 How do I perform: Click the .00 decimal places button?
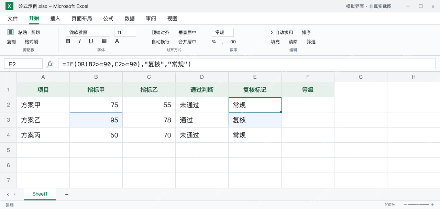[x=232, y=42]
